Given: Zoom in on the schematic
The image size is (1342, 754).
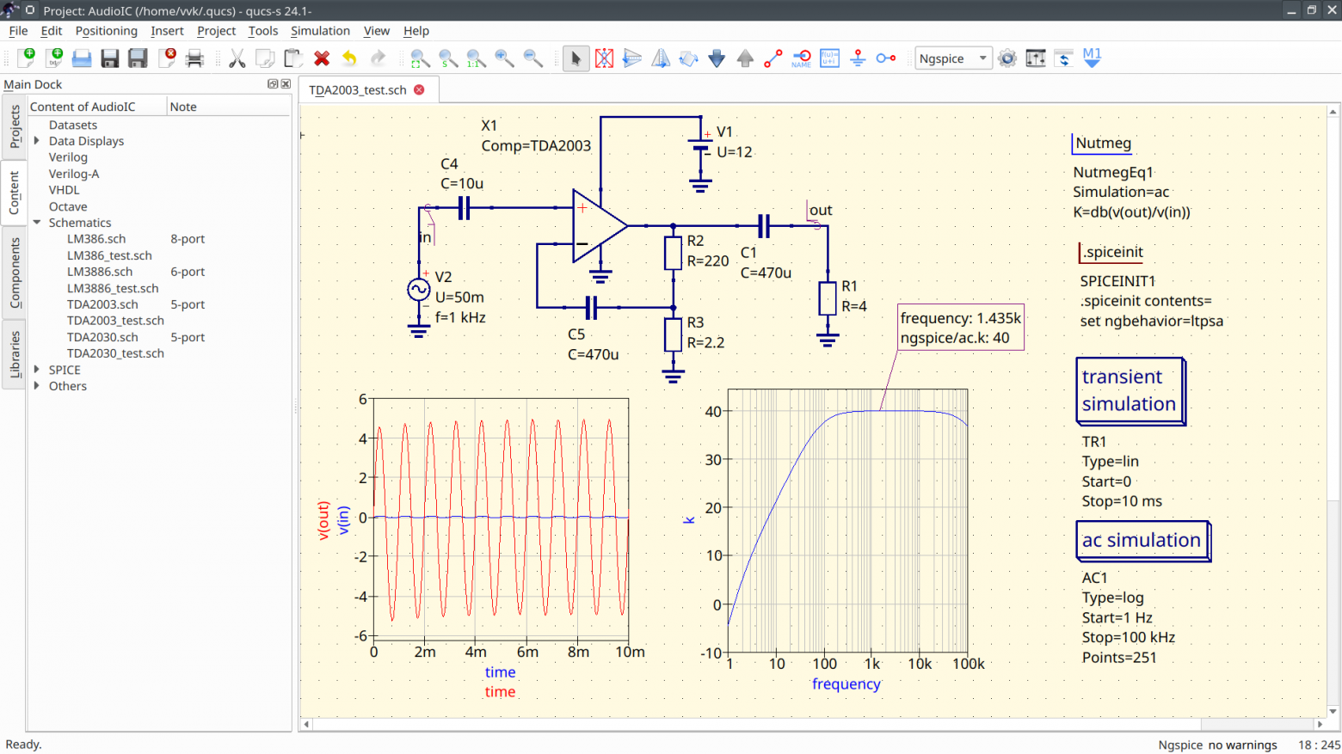Looking at the screenshot, I should (504, 58).
